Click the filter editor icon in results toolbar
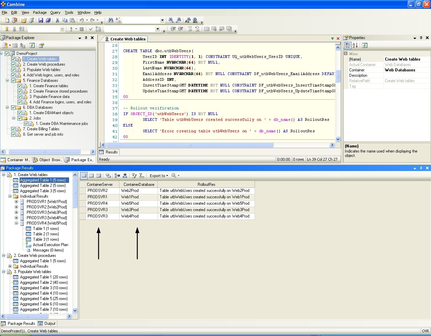This screenshot has width=431, height=336. (134, 175)
